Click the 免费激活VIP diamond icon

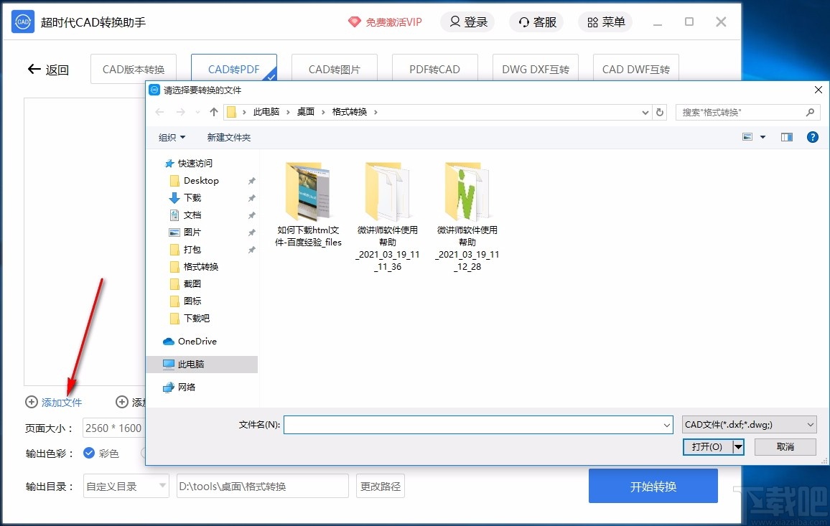pos(355,22)
